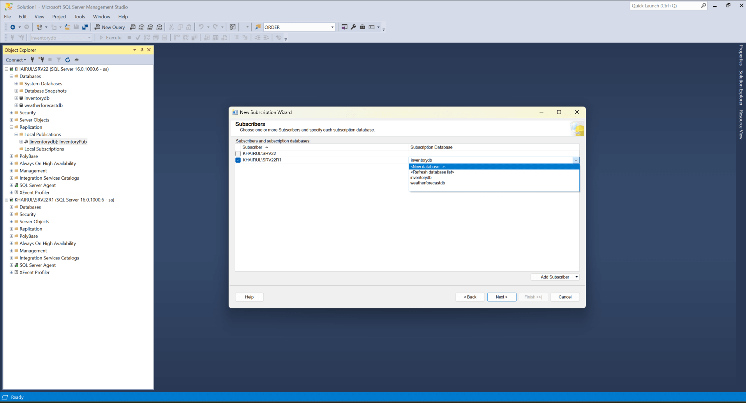Image resolution: width=746 pixels, height=403 pixels.
Task: Pin the Object Explorer panel
Action: point(142,50)
